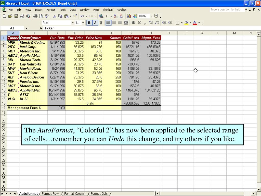Decrease decimal places
Image resolution: width=261 pixels, height=196 pixels.
(x=157, y=23)
